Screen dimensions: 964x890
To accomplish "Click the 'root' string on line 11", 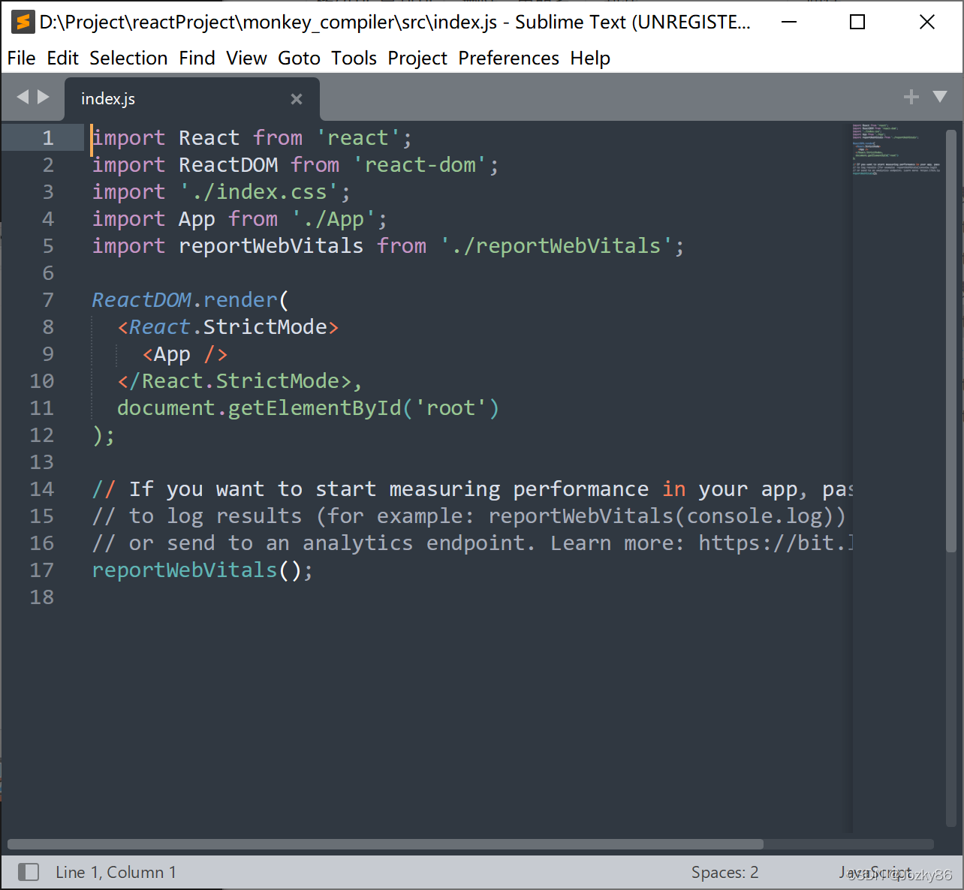I will click(x=451, y=408).
